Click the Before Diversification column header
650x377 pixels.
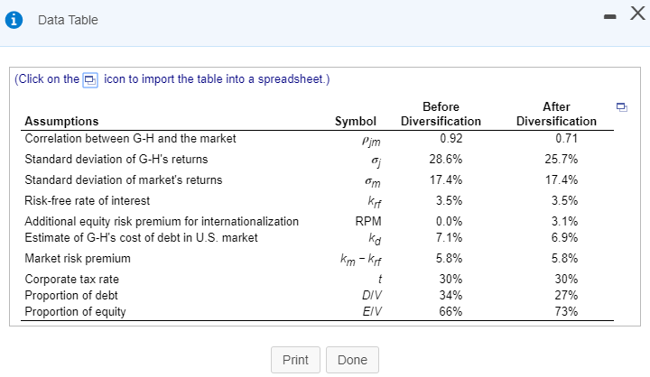(441, 114)
